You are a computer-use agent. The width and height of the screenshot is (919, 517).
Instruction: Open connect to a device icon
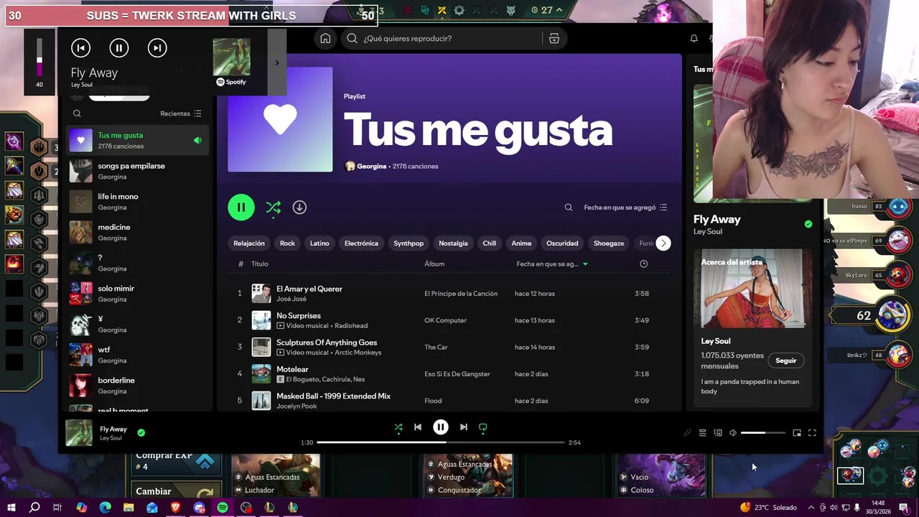717,433
